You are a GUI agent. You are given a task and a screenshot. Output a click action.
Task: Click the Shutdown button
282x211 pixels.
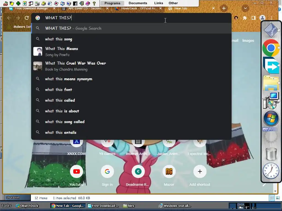tap(18, 198)
